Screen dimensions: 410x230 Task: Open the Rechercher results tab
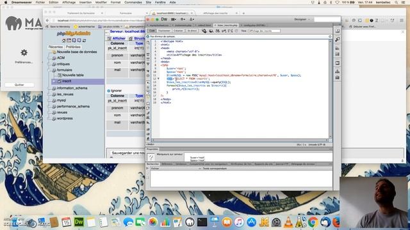(x=152, y=164)
